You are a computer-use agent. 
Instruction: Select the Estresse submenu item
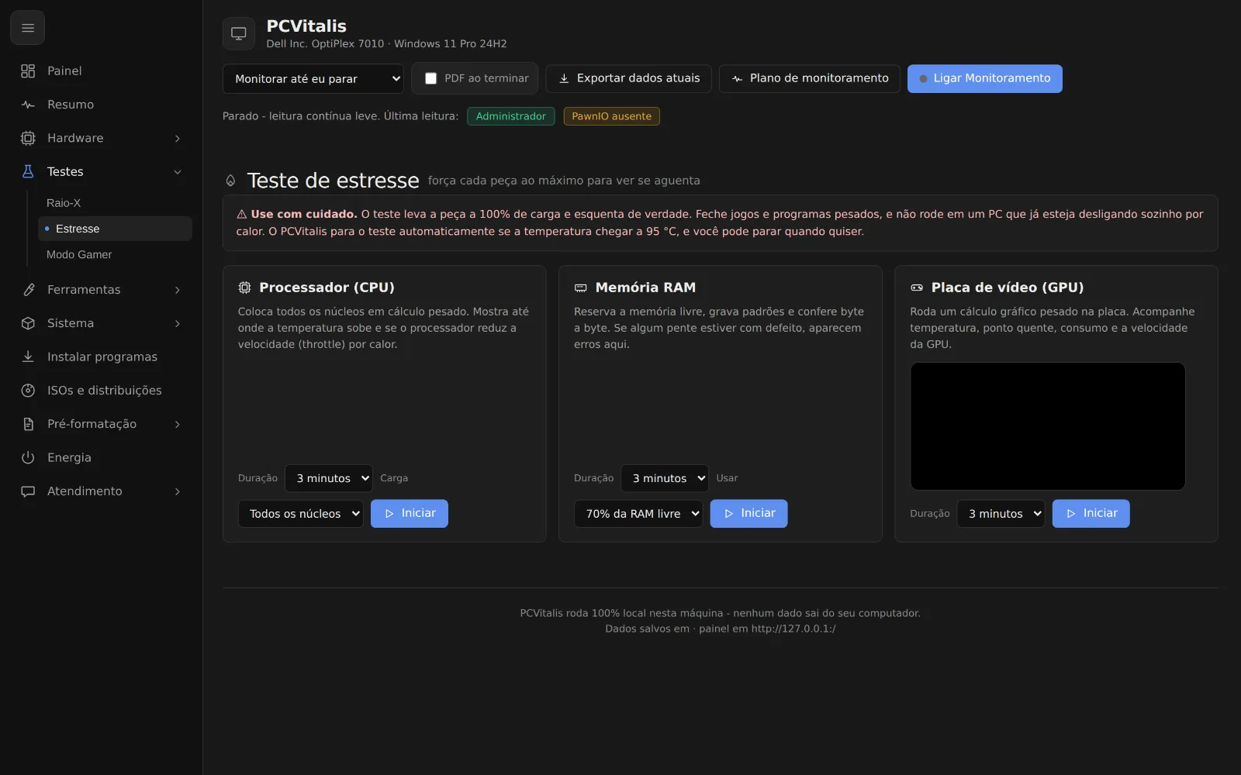115,229
